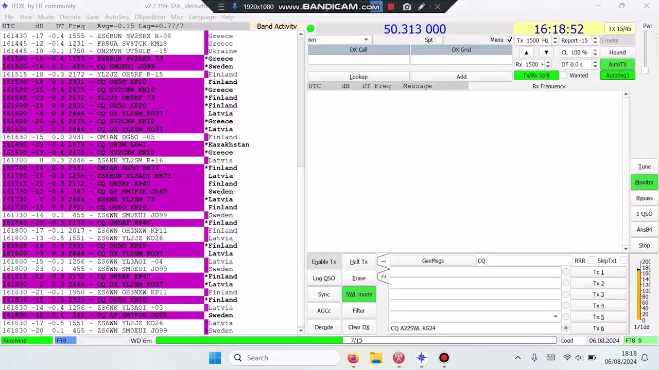Select the radio button for Tx 1
This screenshot has height=370, width=659.
coord(566,272)
